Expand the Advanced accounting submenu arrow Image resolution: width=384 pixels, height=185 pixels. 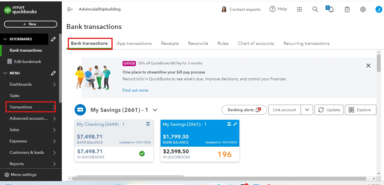click(x=54, y=119)
